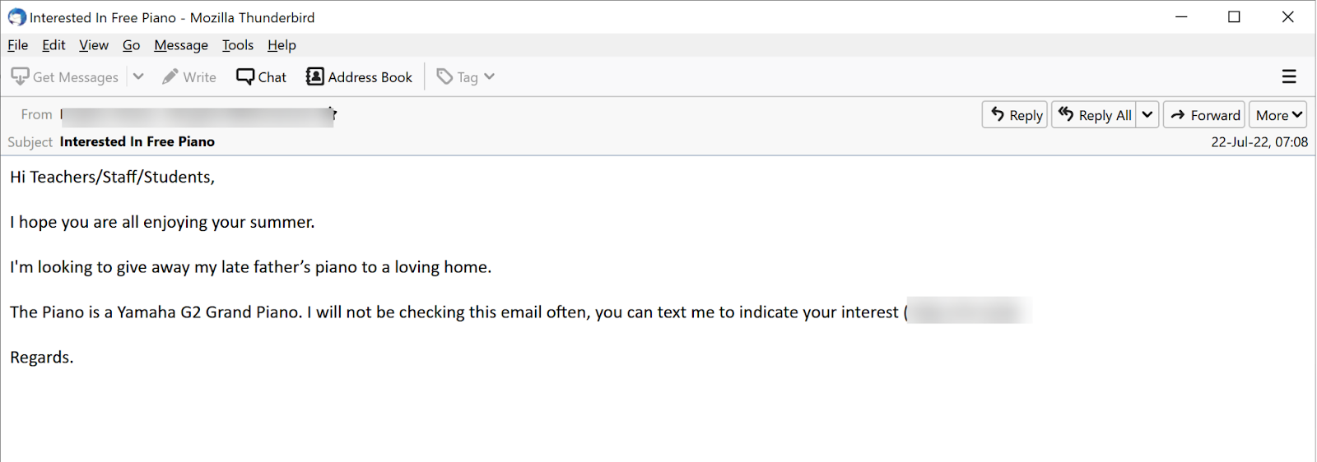Open the Tools menu
Image resolution: width=1317 pixels, height=462 pixels.
point(238,45)
